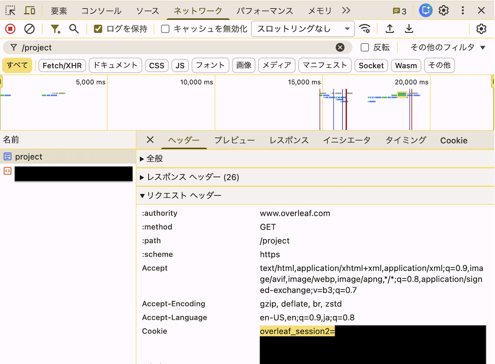Image resolution: width=495 pixels, height=364 pixels.
Task: Click the network conditions wifi icon
Action: [365, 29]
